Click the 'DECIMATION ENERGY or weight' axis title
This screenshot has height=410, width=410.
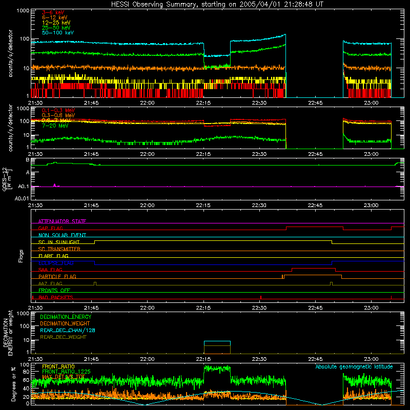click(8, 333)
